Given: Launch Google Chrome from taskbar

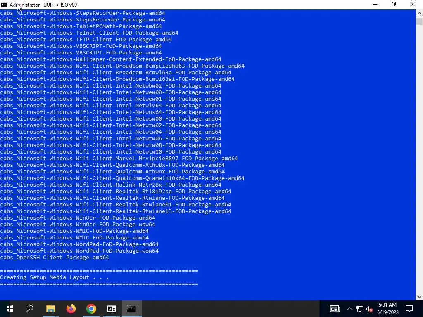Looking at the screenshot, I should tap(91, 309).
